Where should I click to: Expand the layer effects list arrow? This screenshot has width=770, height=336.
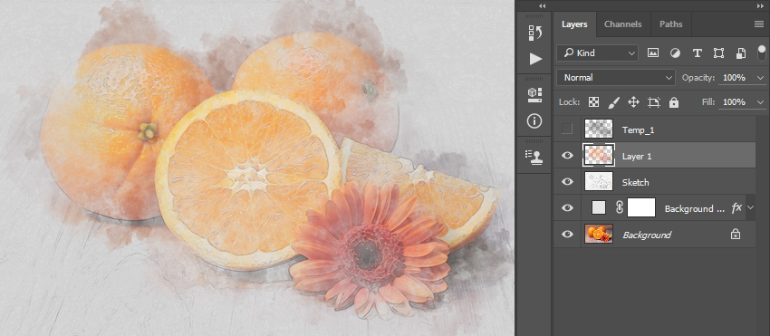click(x=750, y=207)
